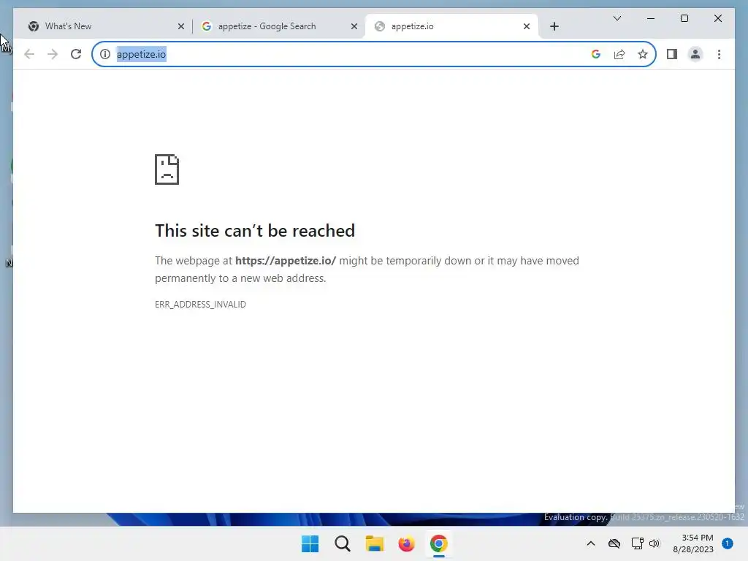The width and height of the screenshot is (748, 561).
Task: Click the ERR_ADDRESS_INVALID error code
Action: (200, 305)
